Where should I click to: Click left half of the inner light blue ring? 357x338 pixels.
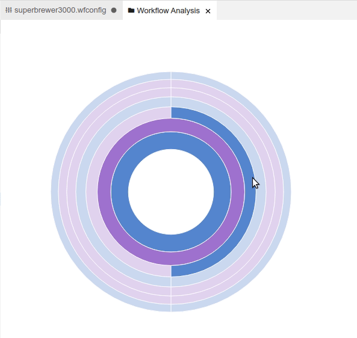click(81, 192)
